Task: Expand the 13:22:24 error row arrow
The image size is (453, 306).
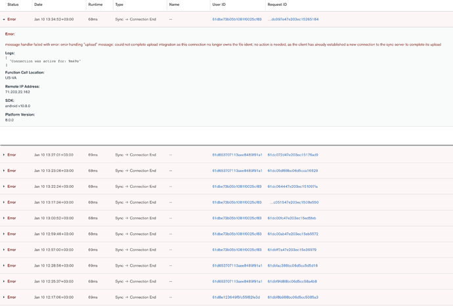Action: click(x=4, y=186)
